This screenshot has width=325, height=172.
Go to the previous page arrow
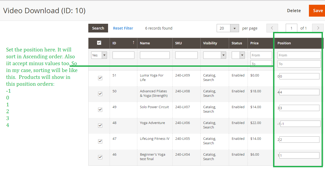pos(272,28)
